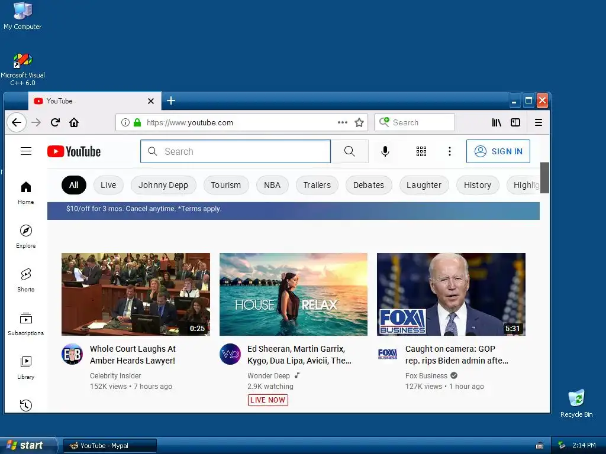606x454 pixels.
Task: Click the YouTube search magnifier button
Action: [x=349, y=151]
